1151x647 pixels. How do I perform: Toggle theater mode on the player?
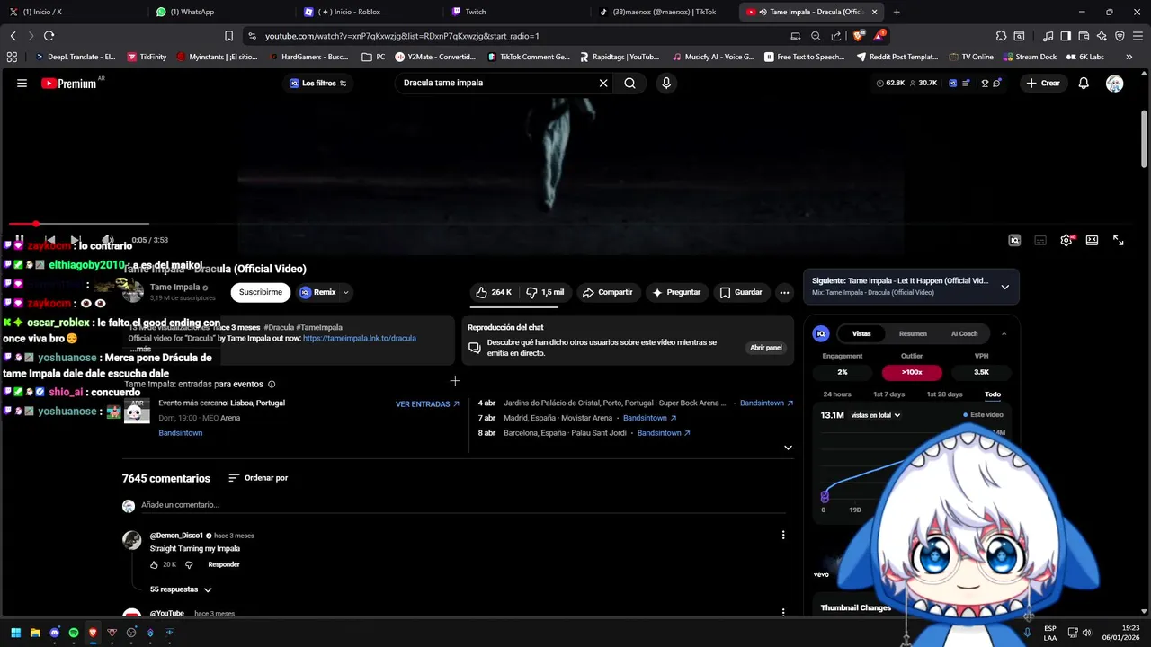[x=1092, y=240]
